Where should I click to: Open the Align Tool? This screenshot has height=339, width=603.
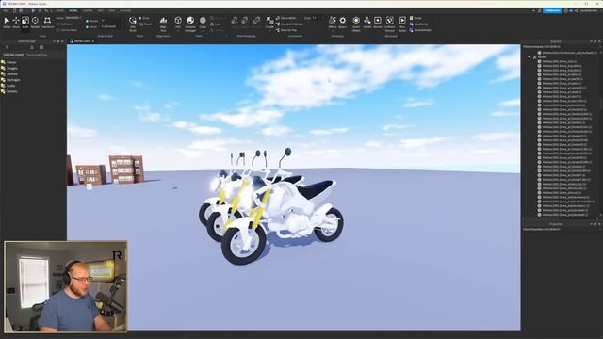pos(163,23)
